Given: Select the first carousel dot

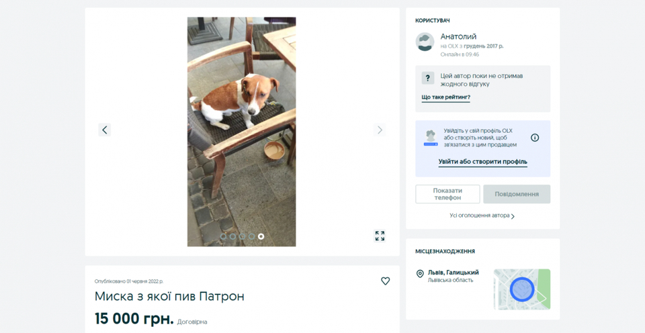Looking at the screenshot, I should 224,236.
